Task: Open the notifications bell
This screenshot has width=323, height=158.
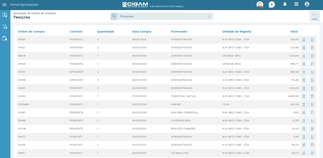Action: [285, 4]
